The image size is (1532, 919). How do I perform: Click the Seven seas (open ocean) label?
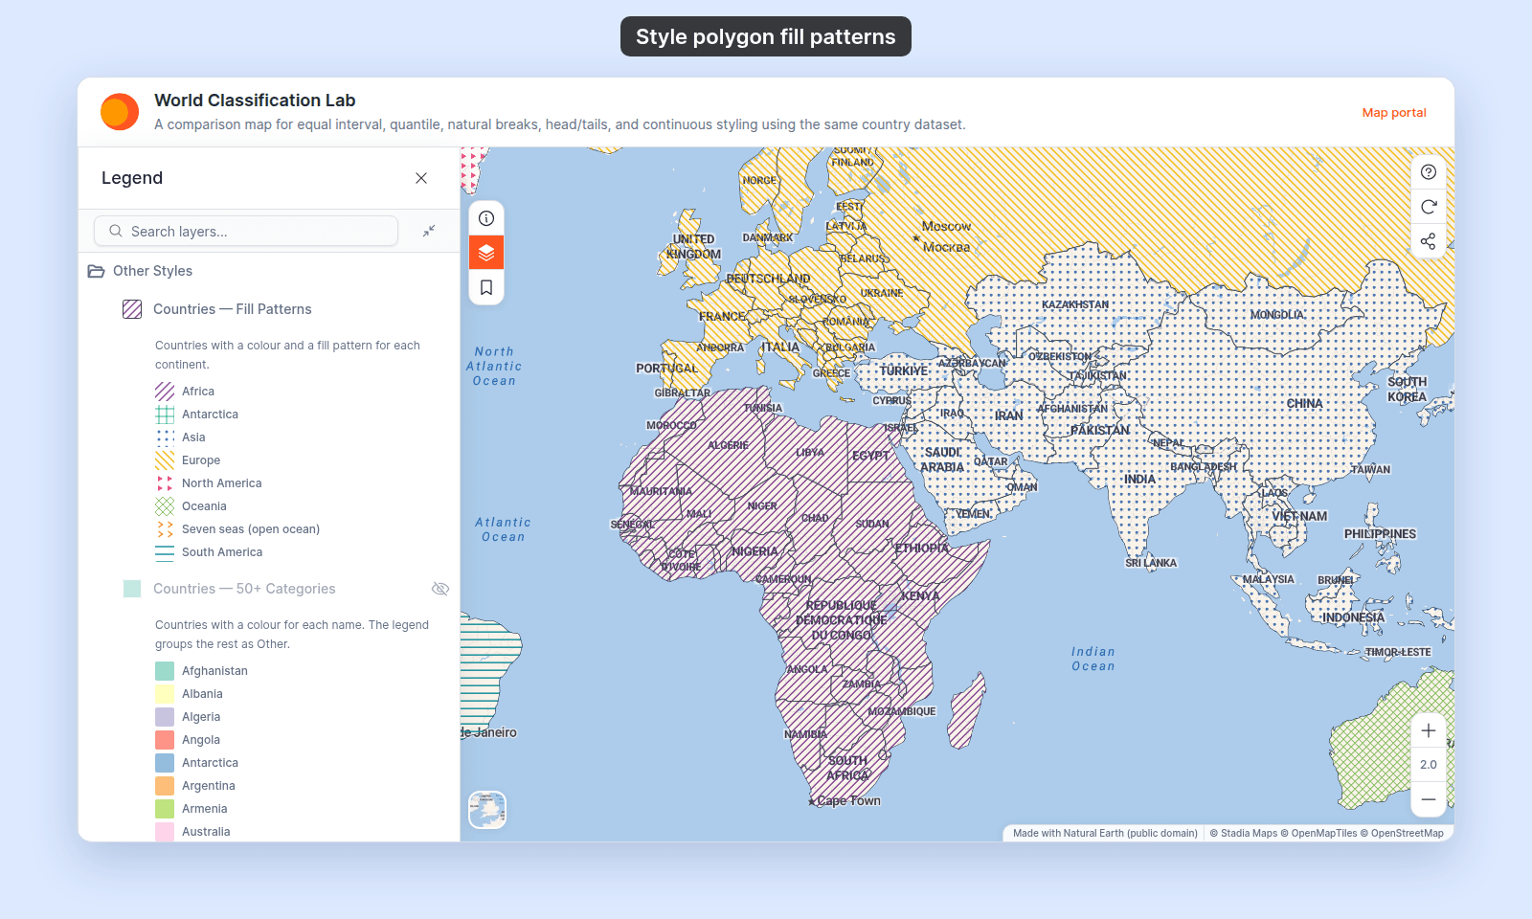[x=251, y=529]
